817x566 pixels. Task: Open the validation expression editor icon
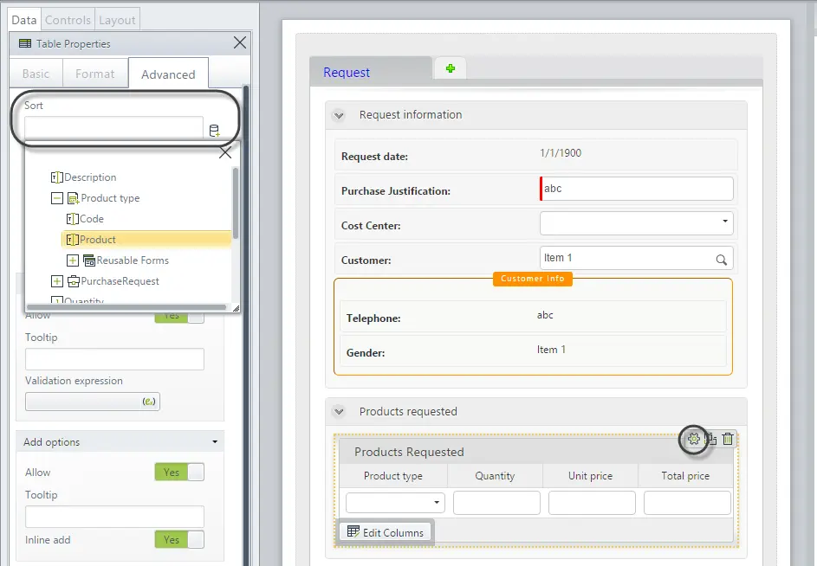[x=148, y=402]
